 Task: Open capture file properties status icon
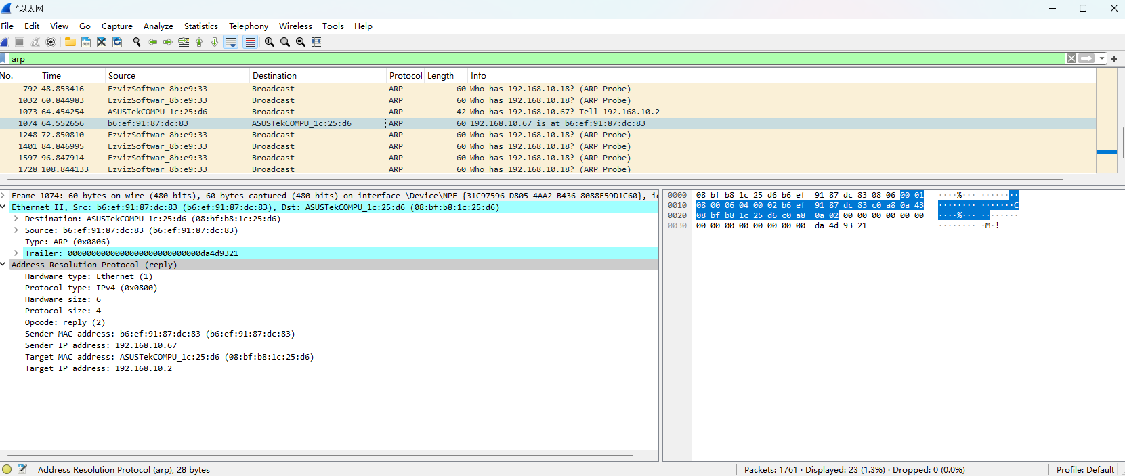click(22, 469)
